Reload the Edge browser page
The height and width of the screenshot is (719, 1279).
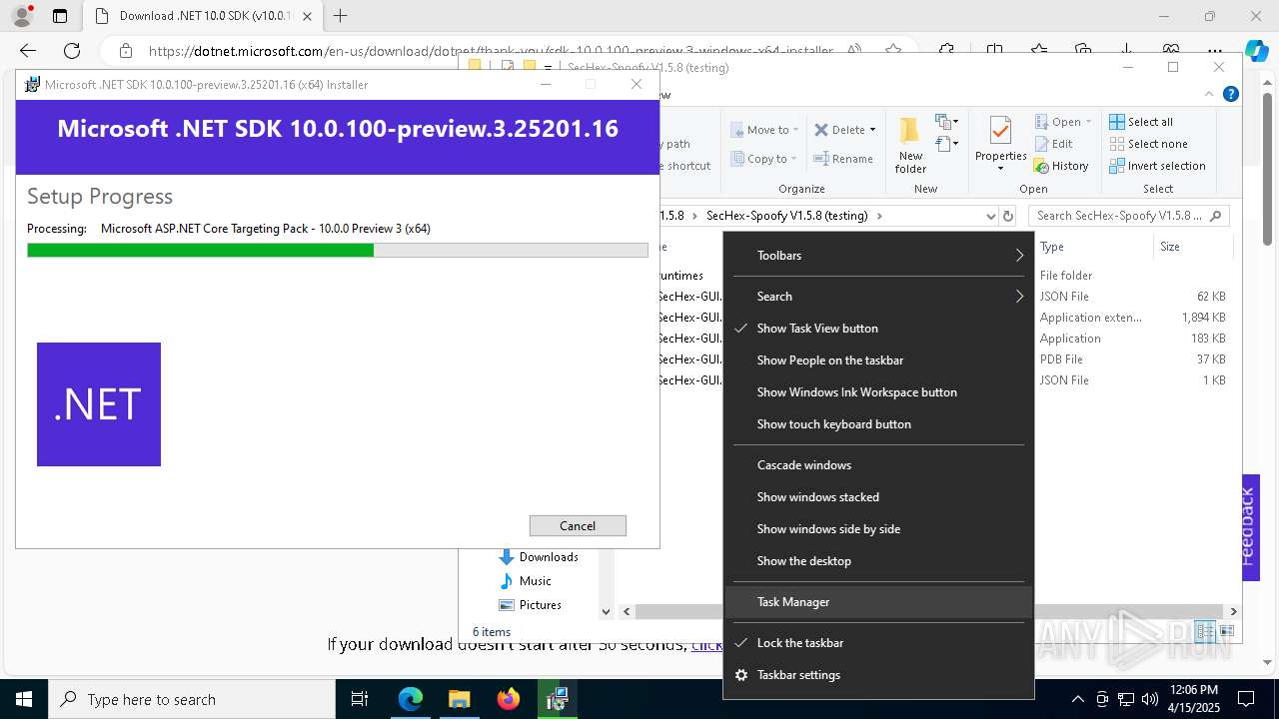(72, 51)
